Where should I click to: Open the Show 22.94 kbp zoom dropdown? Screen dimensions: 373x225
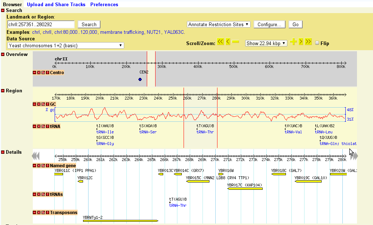pyautogui.click(x=266, y=43)
